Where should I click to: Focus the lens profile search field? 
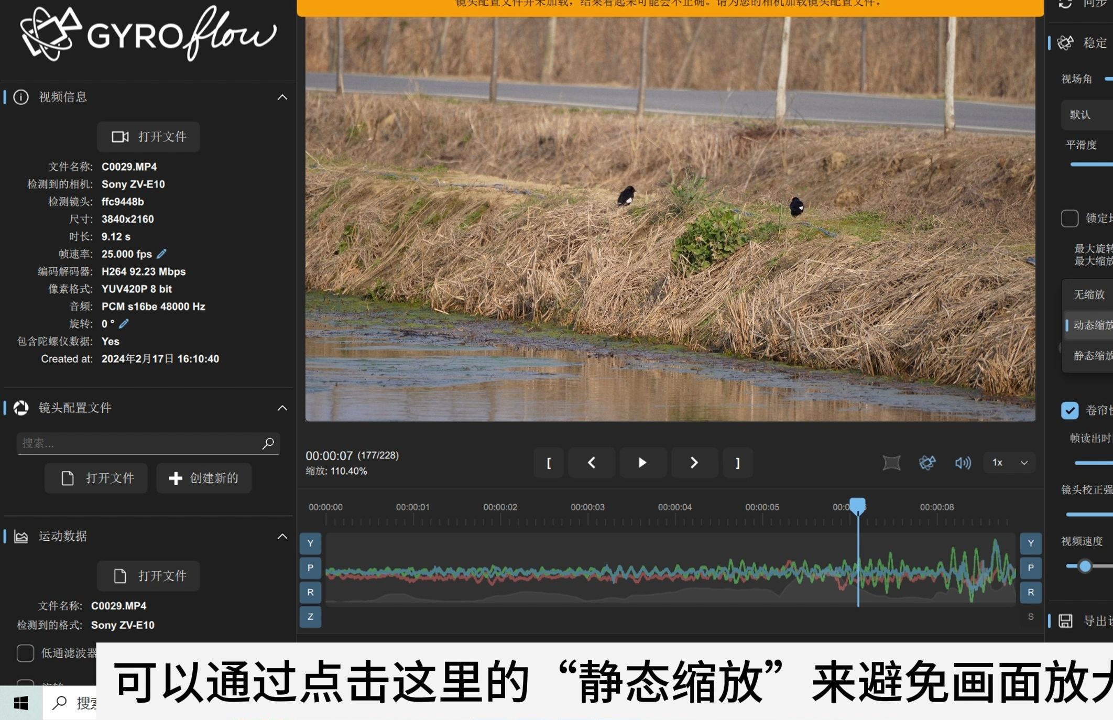click(x=148, y=443)
